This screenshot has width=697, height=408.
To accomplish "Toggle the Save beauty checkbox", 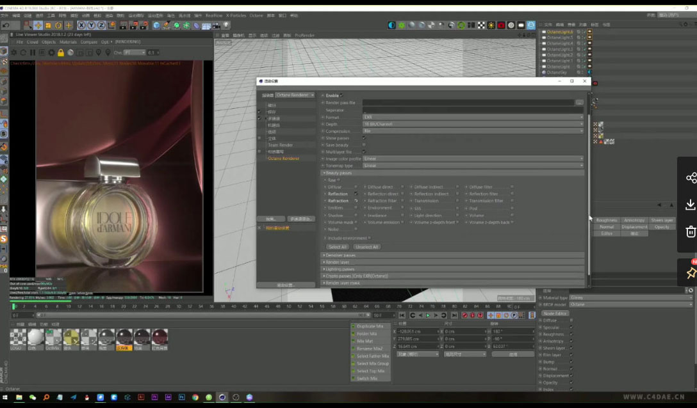I will coord(364,145).
